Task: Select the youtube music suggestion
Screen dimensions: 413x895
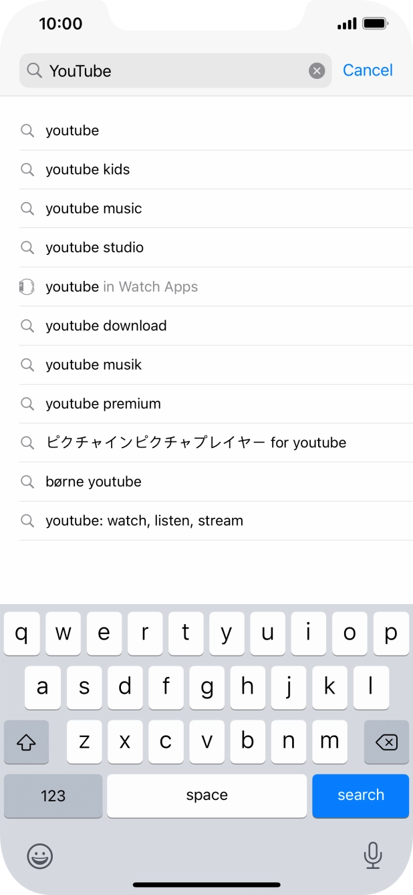Action: click(x=93, y=208)
